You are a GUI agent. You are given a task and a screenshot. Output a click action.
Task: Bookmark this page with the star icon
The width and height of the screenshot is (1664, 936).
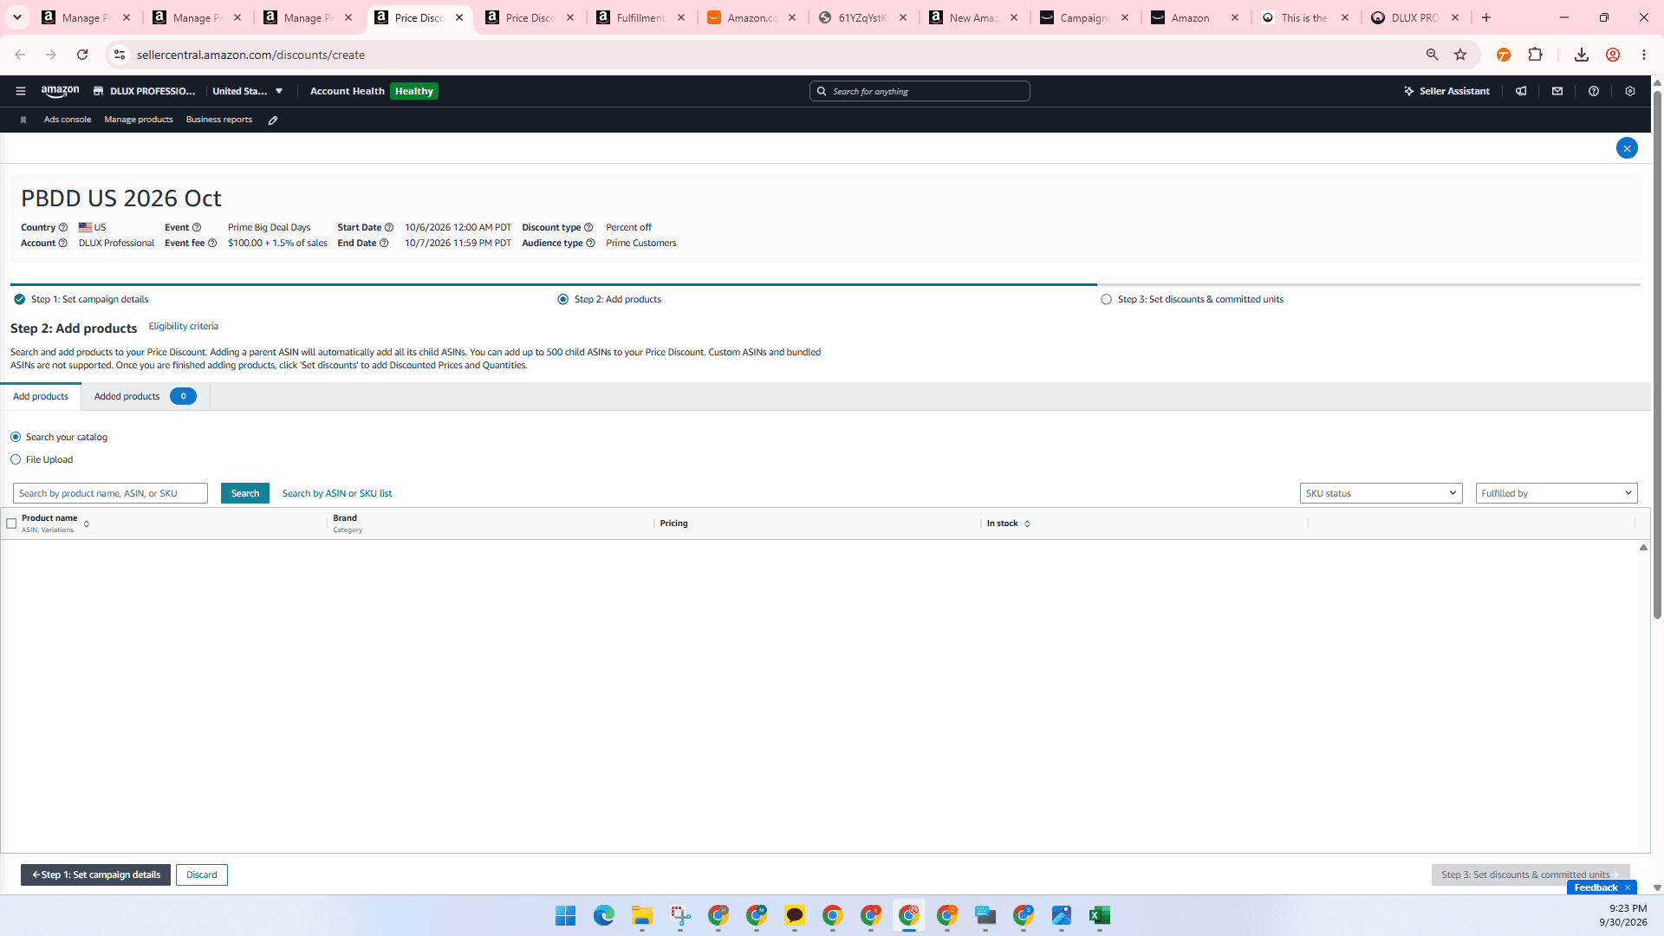1460,55
